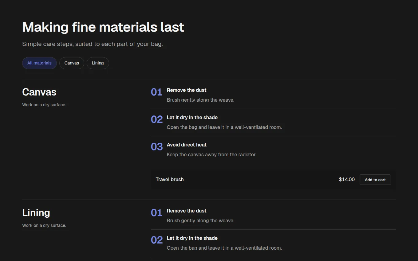
Task: Click the Lining section heading
Action: 36,212
